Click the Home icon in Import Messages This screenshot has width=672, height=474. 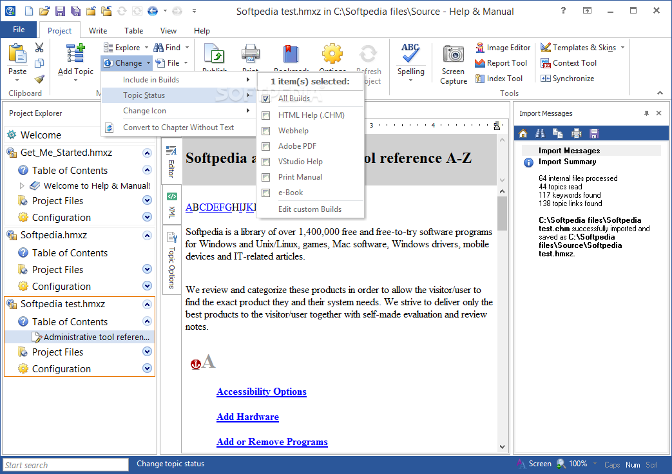(x=523, y=133)
